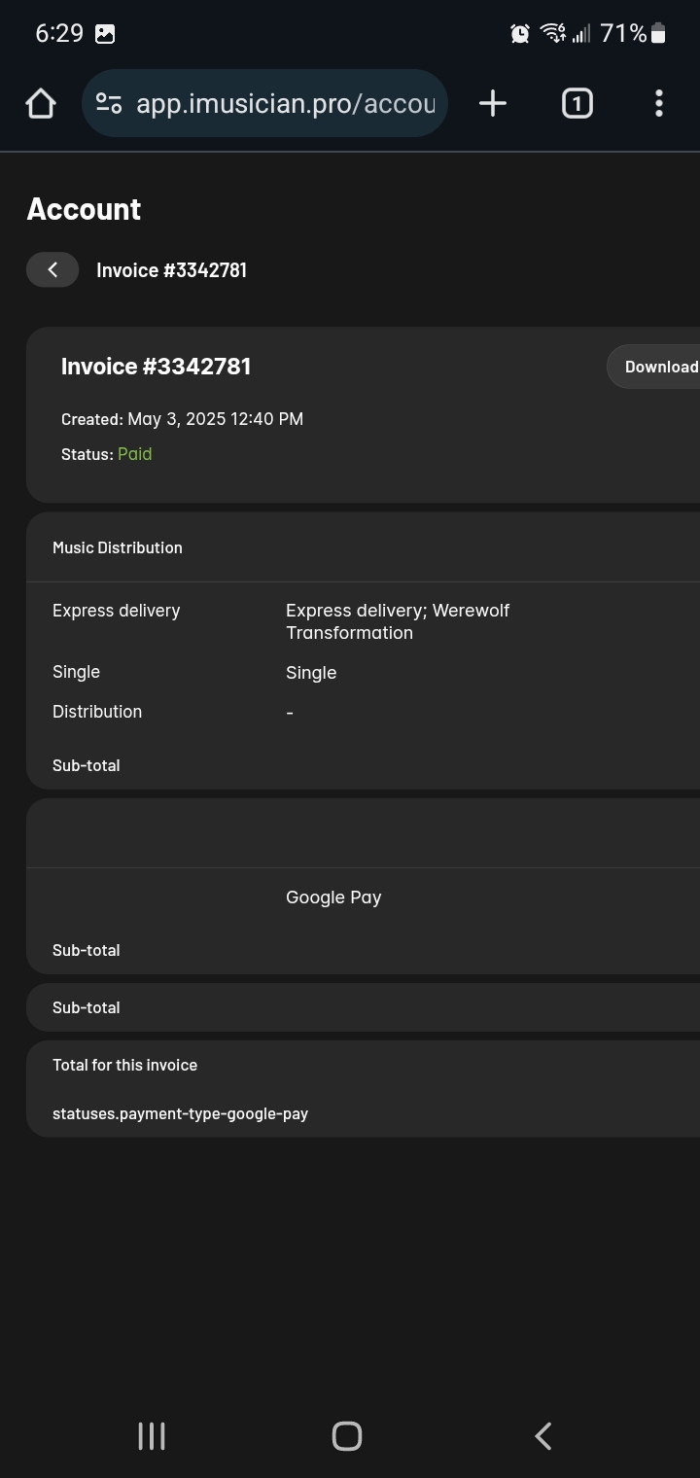Tap the green Paid status label
This screenshot has width=700, height=1478.
click(135, 454)
